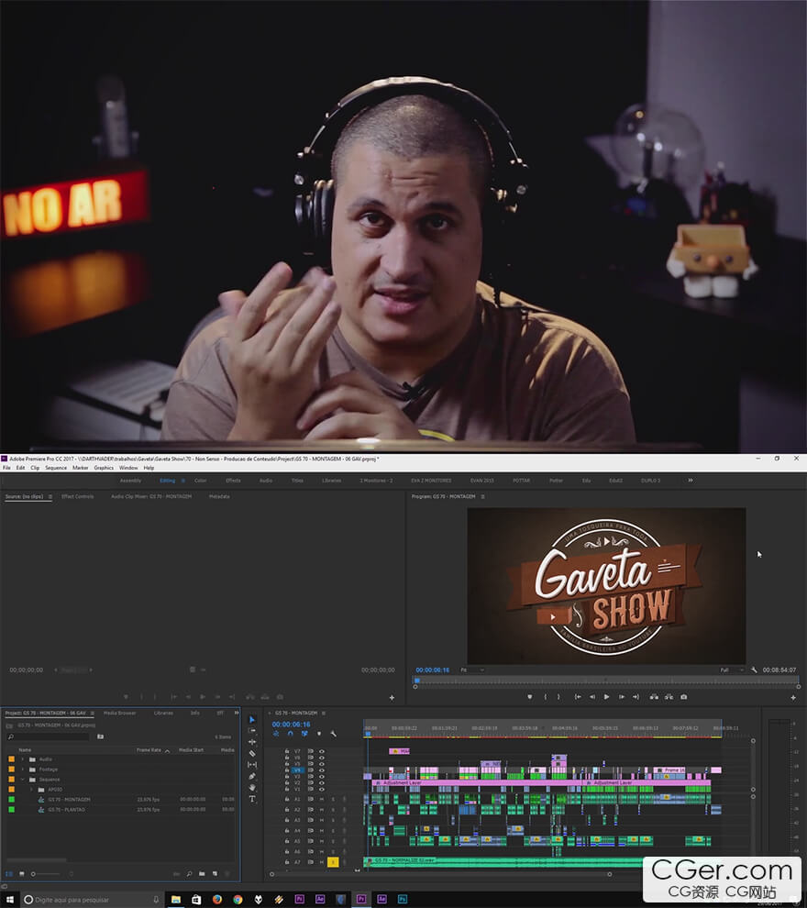
Task: Show hidden Project panel tabs chevron
Action: (x=237, y=713)
